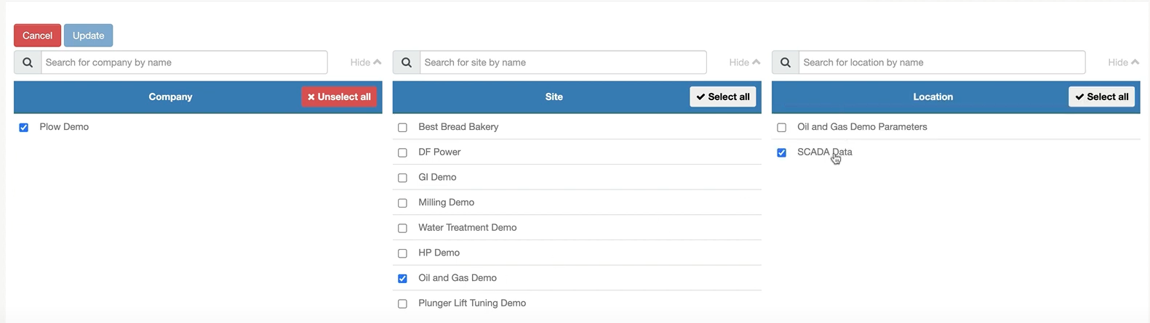Click the company search magnifier icon
1150x323 pixels.
(28, 62)
